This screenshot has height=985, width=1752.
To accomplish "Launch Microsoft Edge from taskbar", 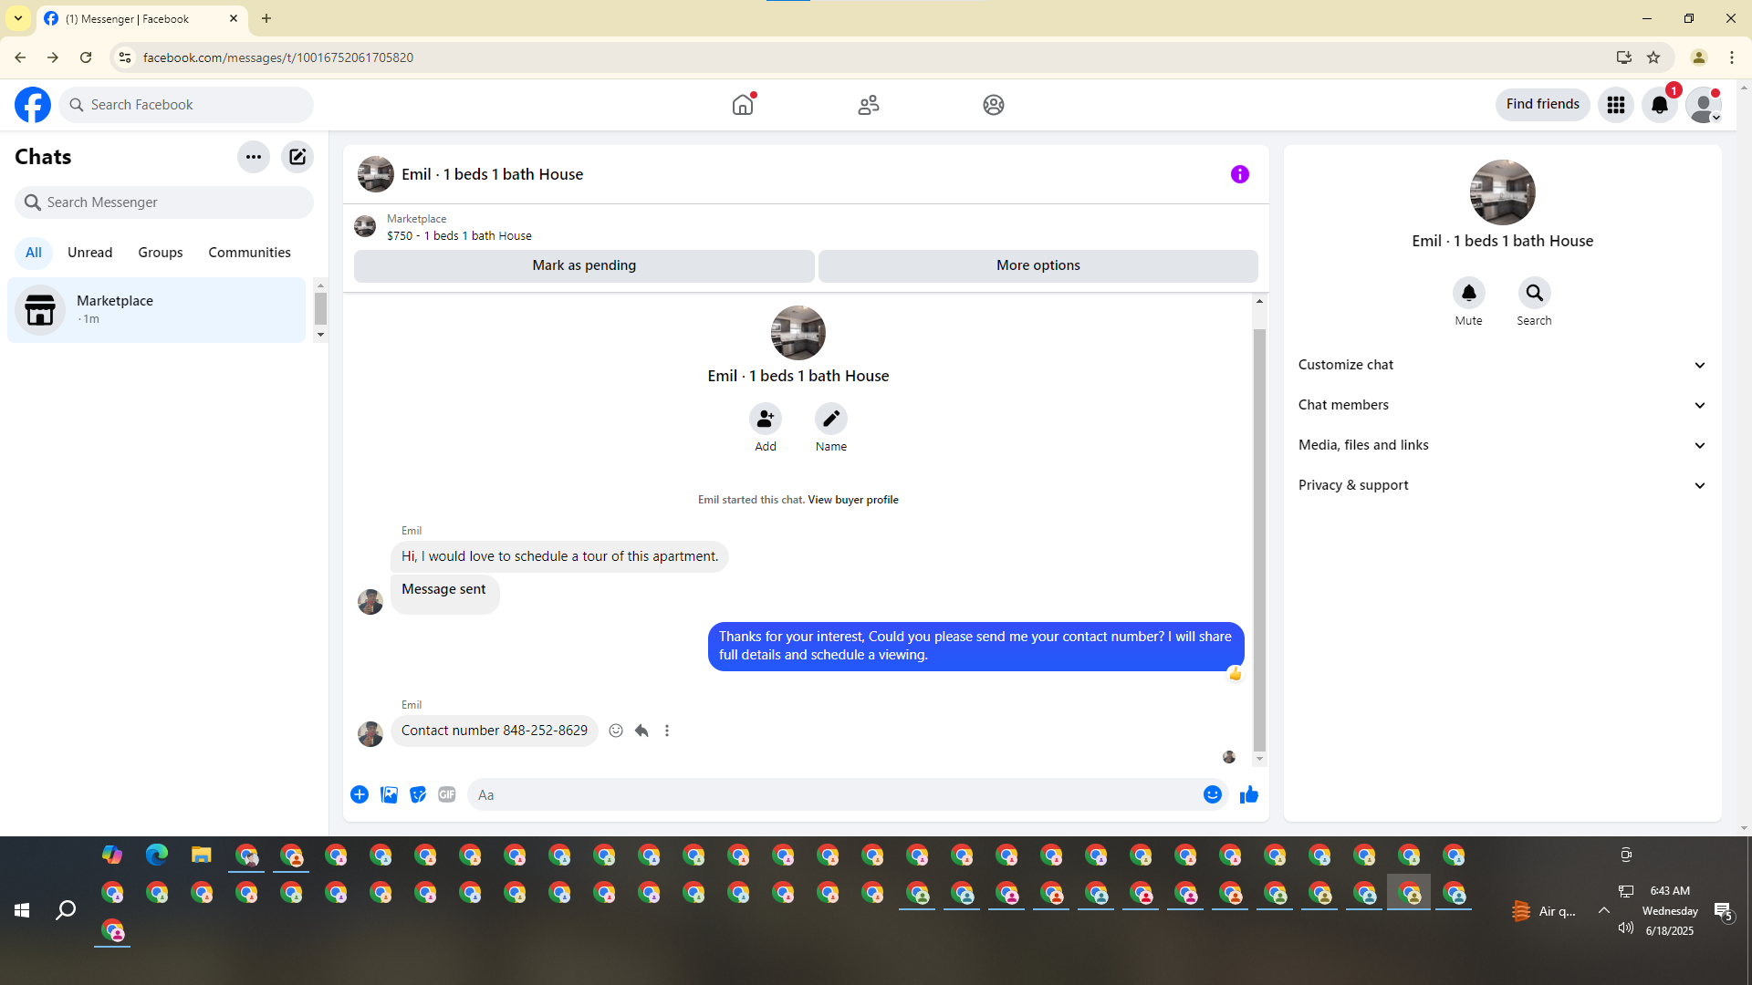I will click(x=157, y=855).
